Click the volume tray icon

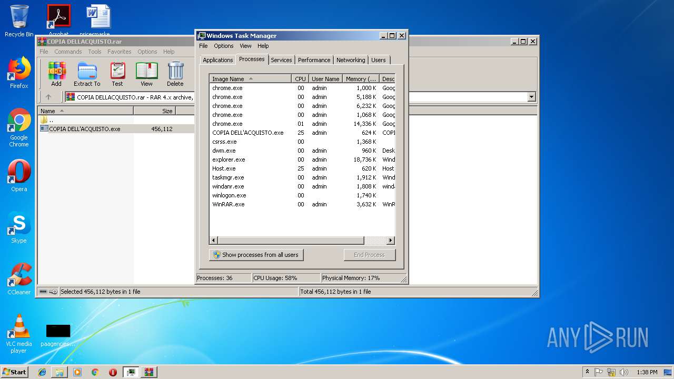click(x=624, y=372)
